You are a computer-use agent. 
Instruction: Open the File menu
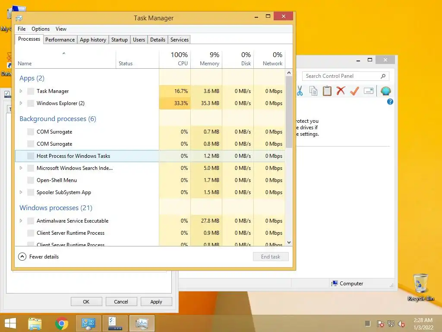point(22,29)
